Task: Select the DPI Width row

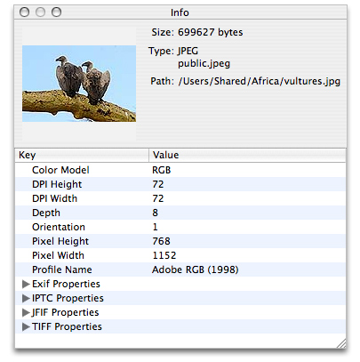Action: (x=180, y=198)
